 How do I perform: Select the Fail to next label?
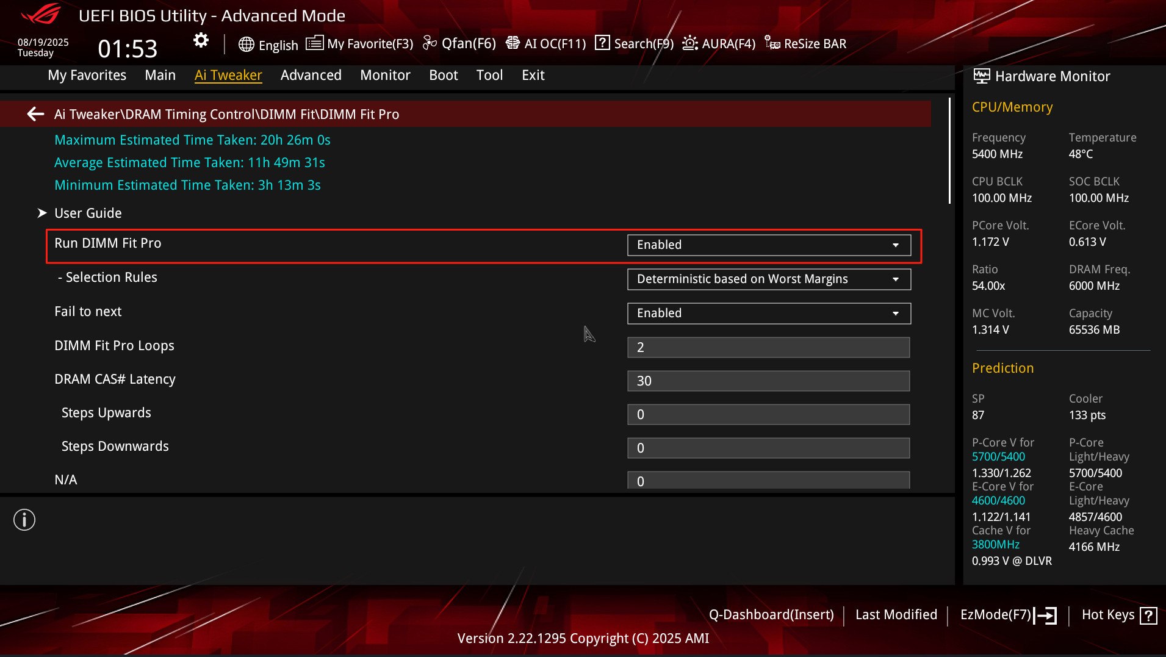[x=88, y=311]
